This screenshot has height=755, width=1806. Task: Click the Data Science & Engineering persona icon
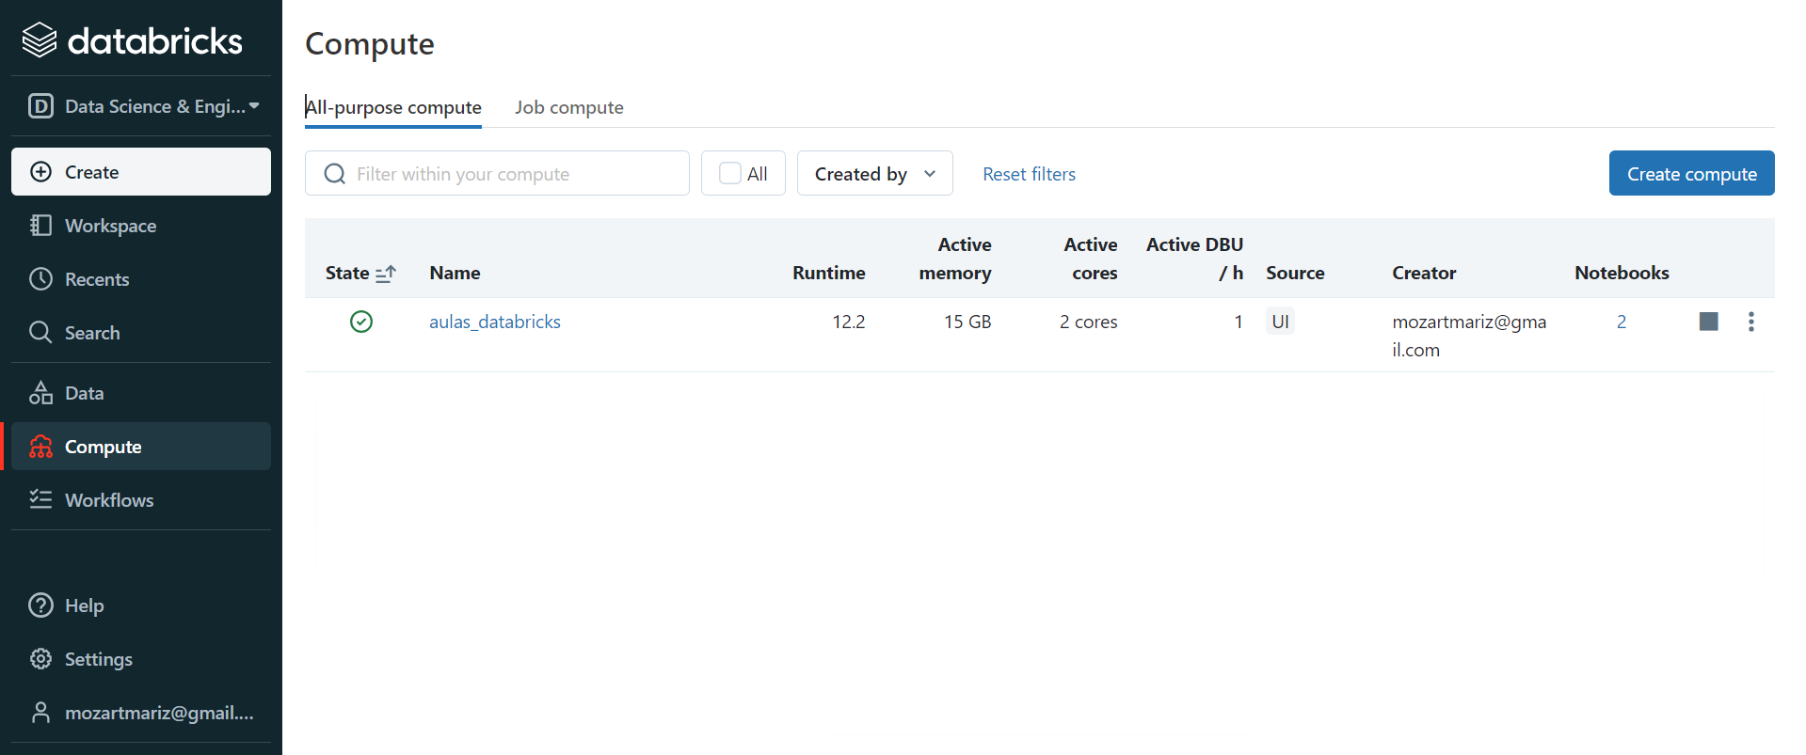(40, 106)
